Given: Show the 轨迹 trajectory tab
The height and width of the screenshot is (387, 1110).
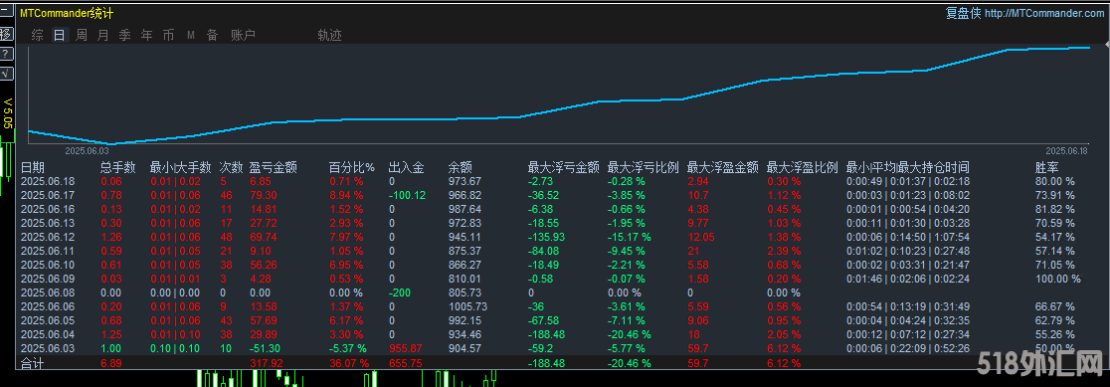Looking at the screenshot, I should click(330, 36).
